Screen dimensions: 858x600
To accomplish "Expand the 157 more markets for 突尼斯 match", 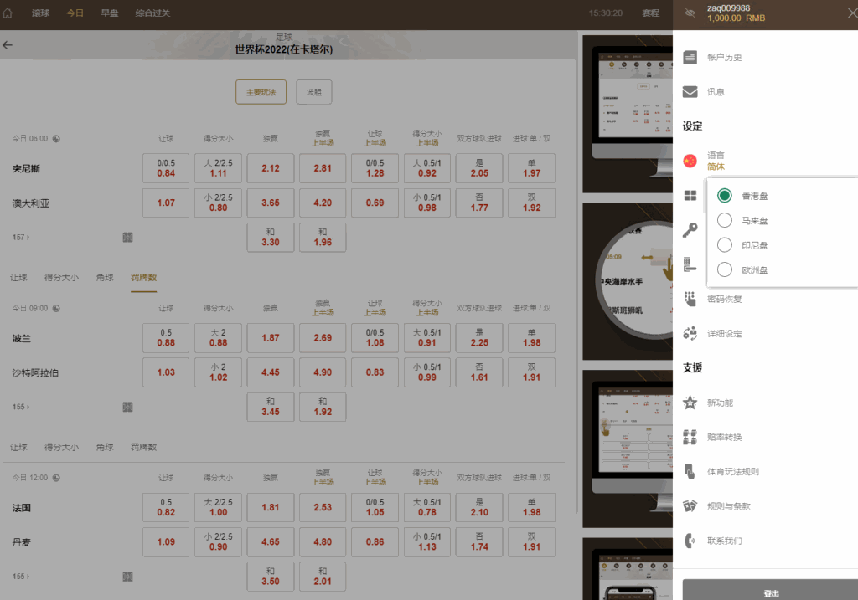I will [20, 238].
